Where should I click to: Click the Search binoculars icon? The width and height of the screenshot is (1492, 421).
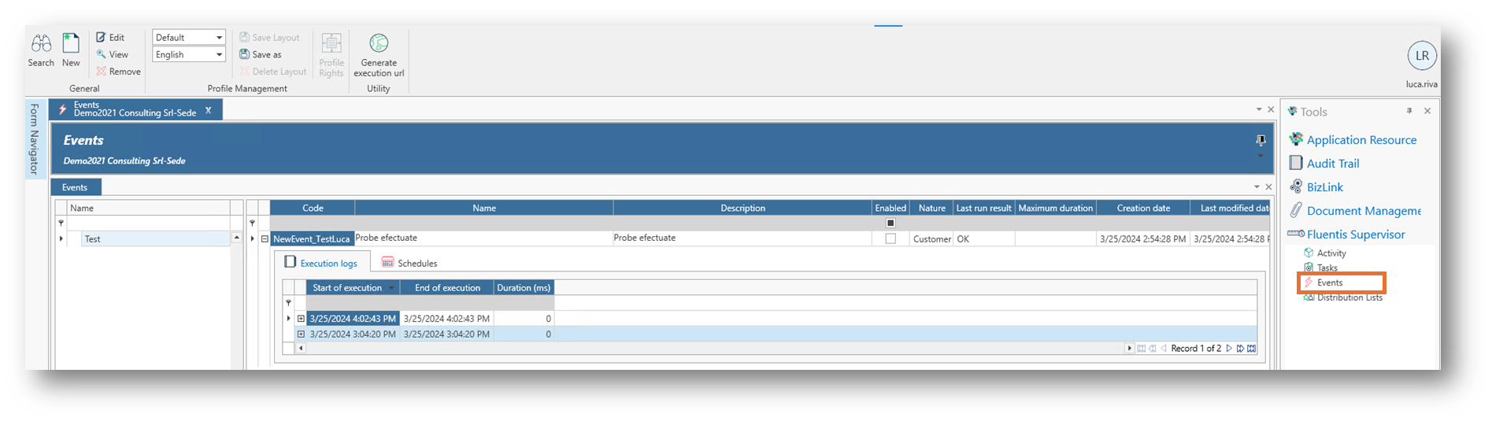tap(41, 43)
